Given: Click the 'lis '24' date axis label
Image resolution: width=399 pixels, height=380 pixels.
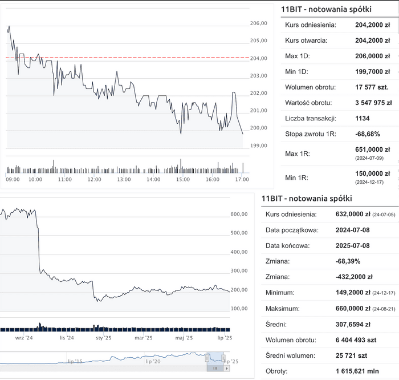Looking at the screenshot, I should point(67,338).
